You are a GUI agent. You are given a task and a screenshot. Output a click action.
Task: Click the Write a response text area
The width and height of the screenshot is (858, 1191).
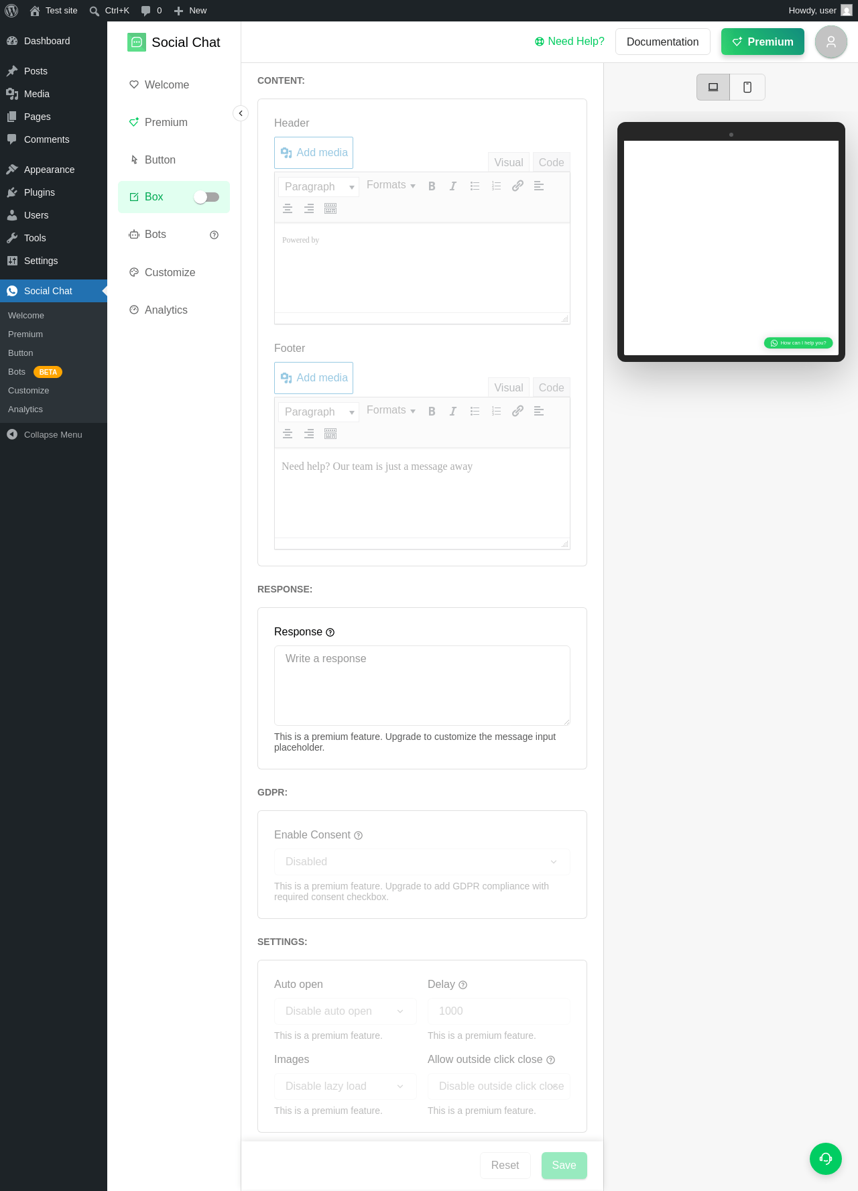[422, 686]
